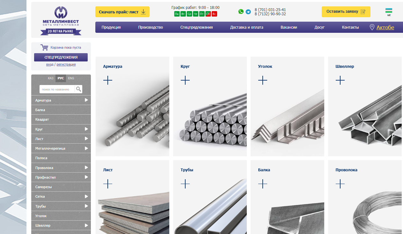The width and height of the screenshot is (403, 234).
Task: Select Уголок in sidebar list
Action: pos(61,216)
